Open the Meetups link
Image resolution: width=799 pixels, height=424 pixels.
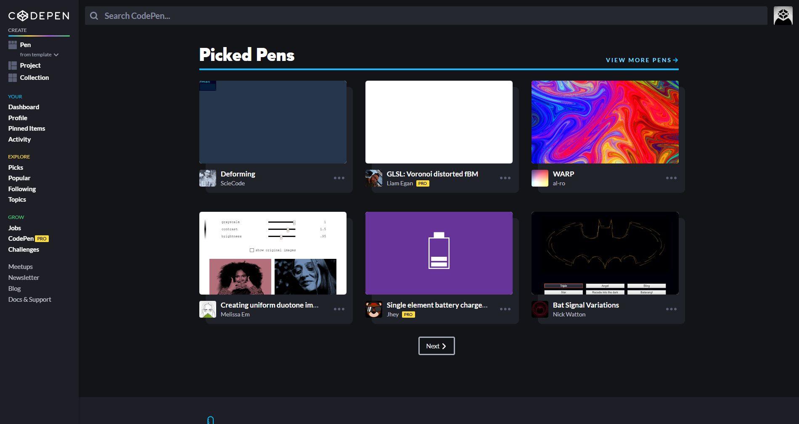(20, 267)
